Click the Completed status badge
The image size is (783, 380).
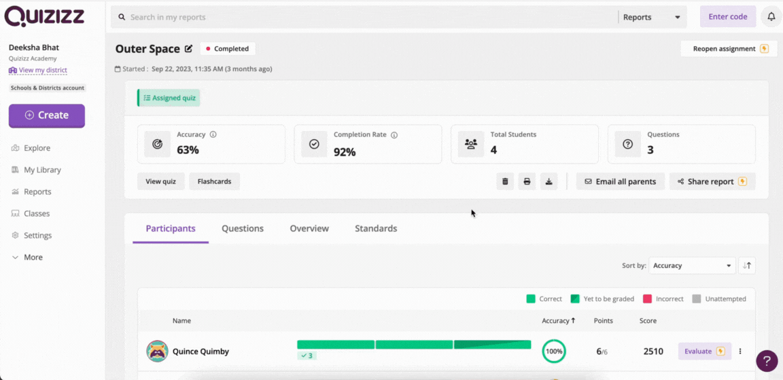click(228, 49)
